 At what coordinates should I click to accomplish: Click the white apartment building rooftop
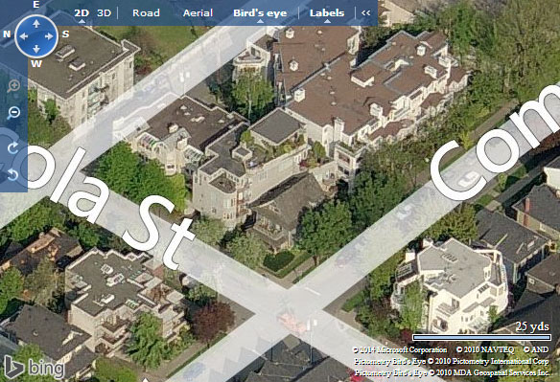click(x=454, y=266)
